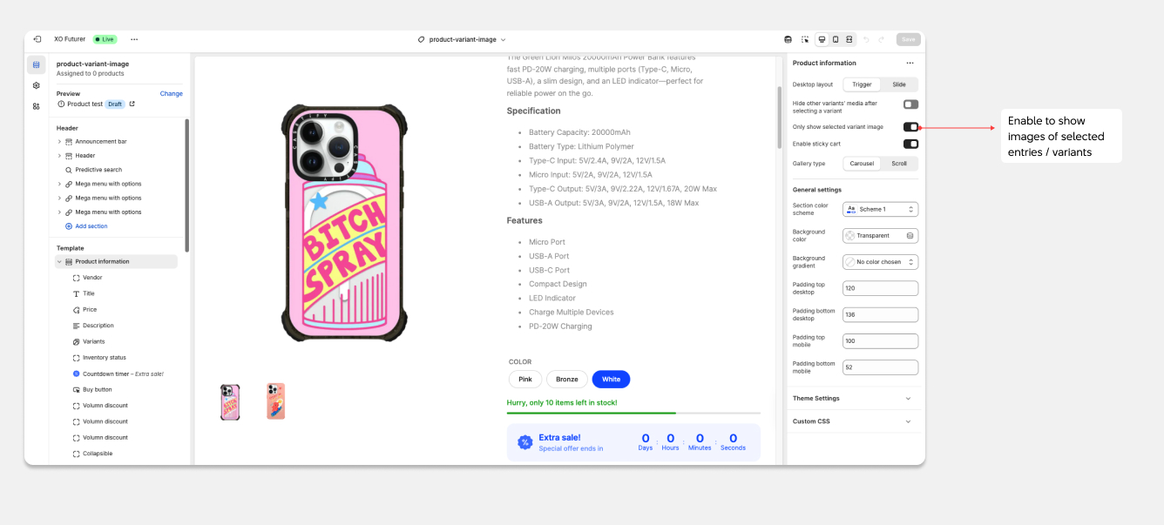This screenshot has height=525, width=1164.
Task: Turn off Enable sticky cart toggle
Action: 910,144
